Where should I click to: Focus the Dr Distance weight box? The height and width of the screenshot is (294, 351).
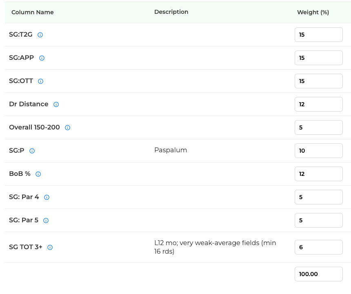[318, 104]
